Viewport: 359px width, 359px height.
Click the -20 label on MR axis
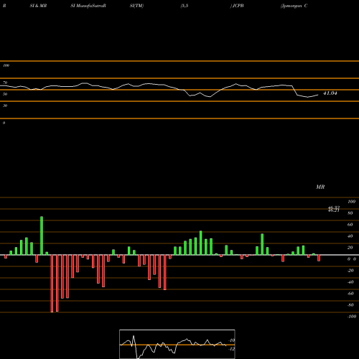(350, 271)
